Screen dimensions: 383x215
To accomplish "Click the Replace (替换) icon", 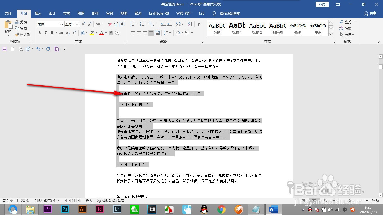I will coord(347,28).
